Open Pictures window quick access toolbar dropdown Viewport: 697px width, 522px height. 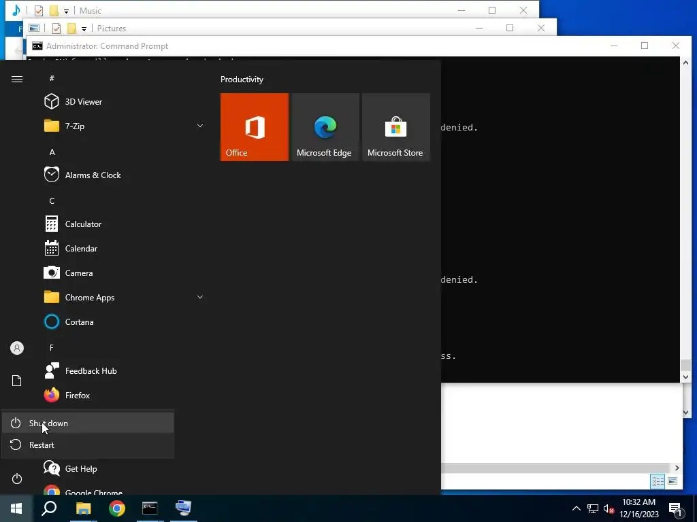pyautogui.click(x=84, y=29)
